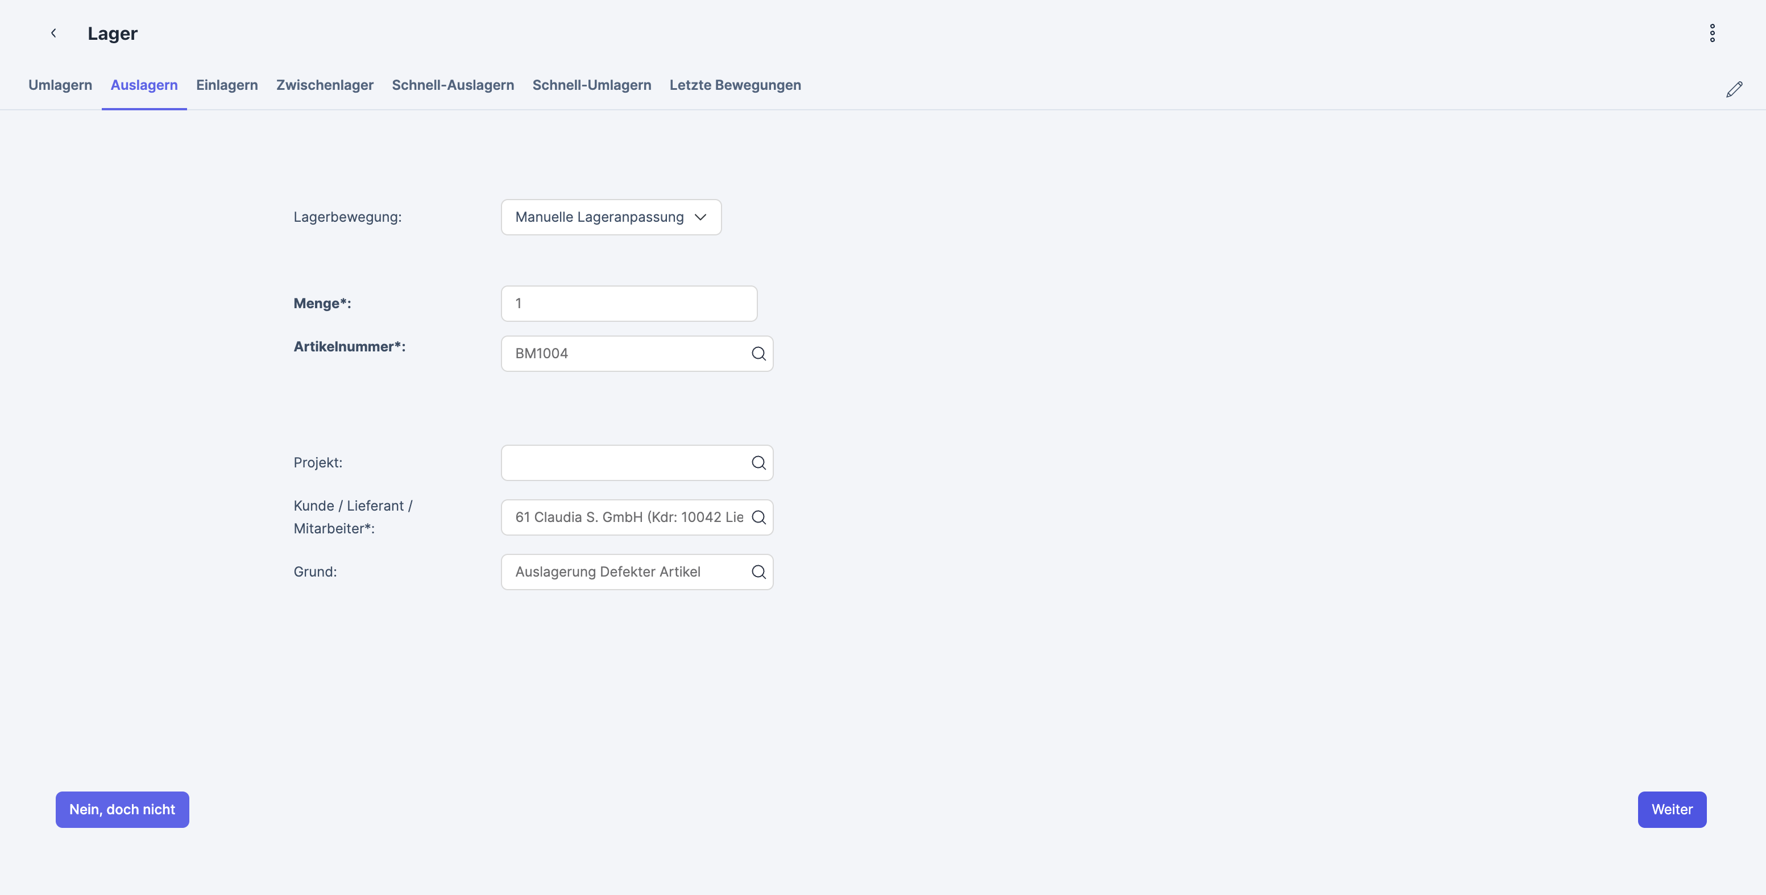Click the pencil edit icon
This screenshot has width=1766, height=895.
[1734, 89]
